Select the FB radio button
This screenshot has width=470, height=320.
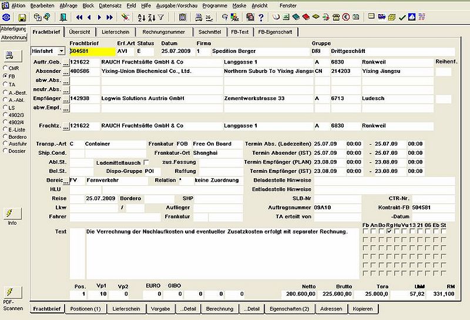(x=5, y=76)
